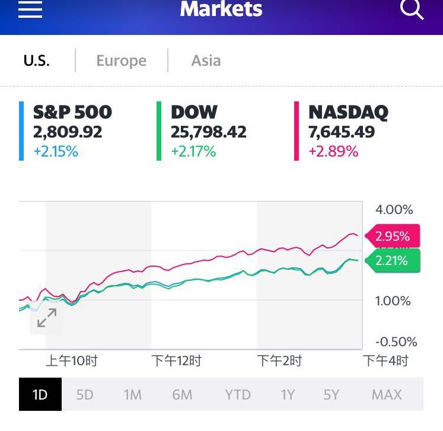443x431 pixels.
Task: Show the 6M chart range
Action: click(182, 394)
